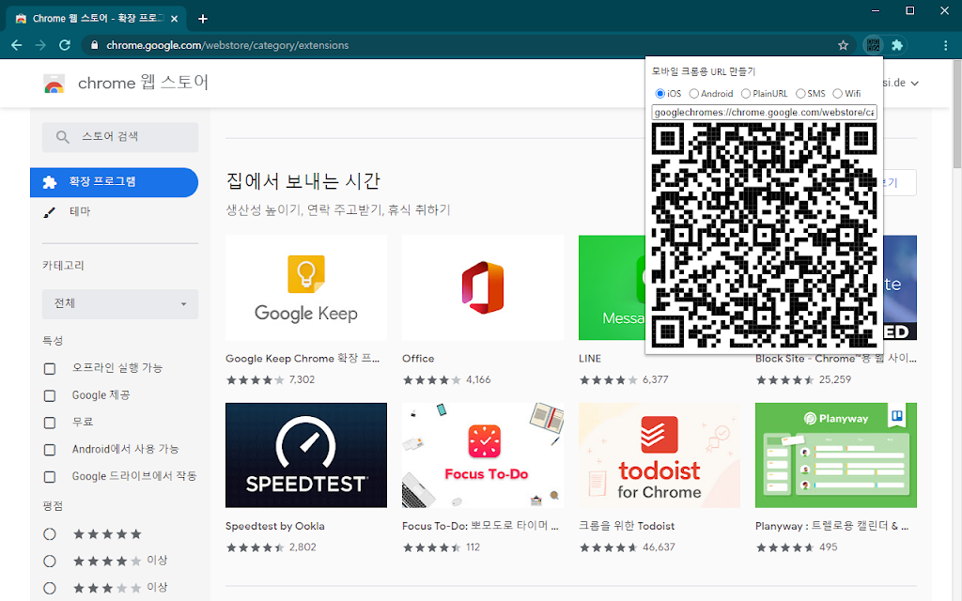This screenshot has height=601, width=962.
Task: Open the Google Keep extension thumbnail
Action: pos(306,287)
